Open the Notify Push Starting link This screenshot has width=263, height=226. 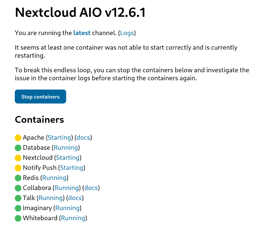click(x=72, y=168)
